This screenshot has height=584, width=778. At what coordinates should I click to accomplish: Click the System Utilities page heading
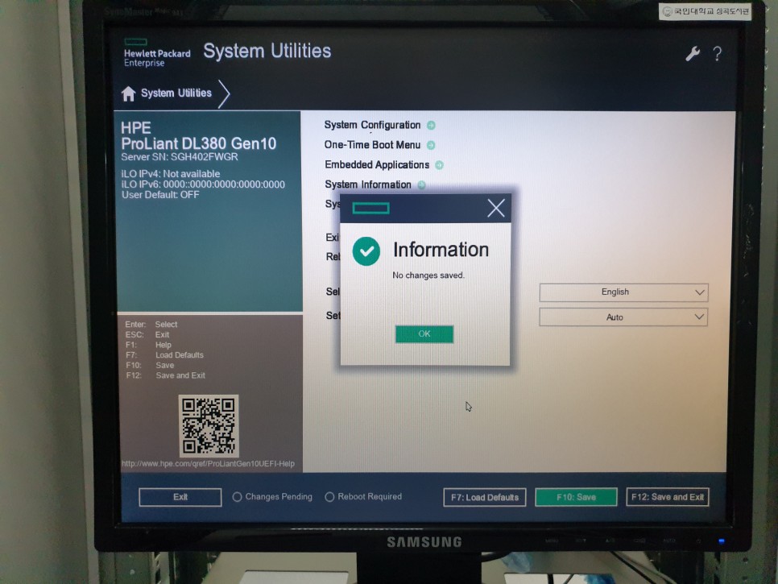(267, 51)
